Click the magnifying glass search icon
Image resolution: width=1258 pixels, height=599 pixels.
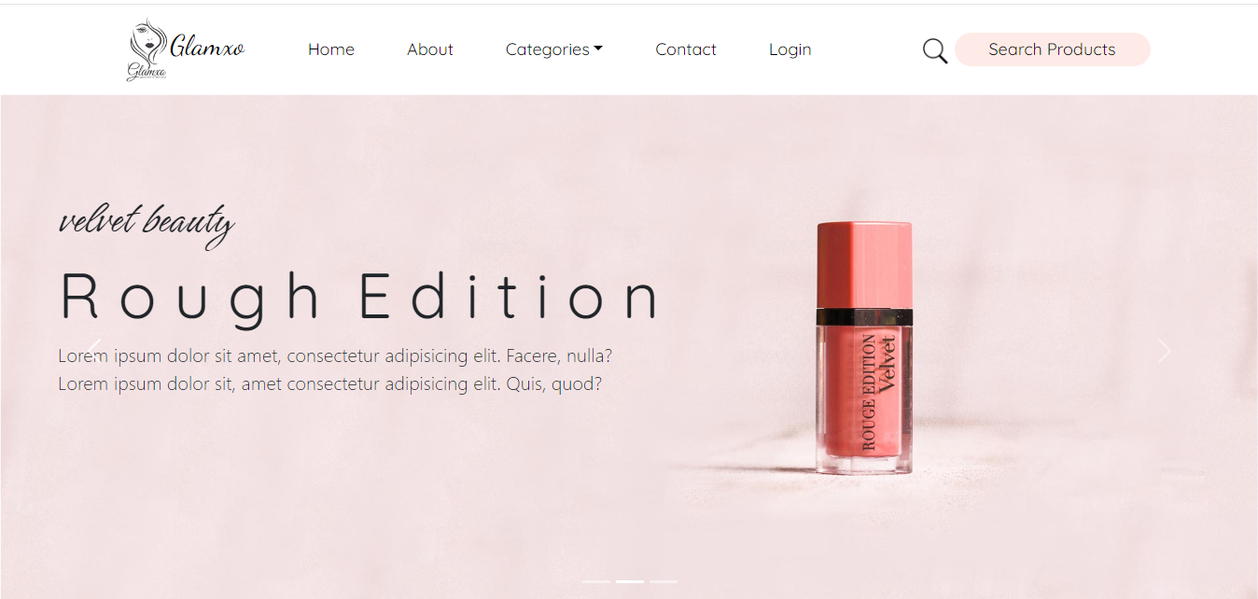935,50
